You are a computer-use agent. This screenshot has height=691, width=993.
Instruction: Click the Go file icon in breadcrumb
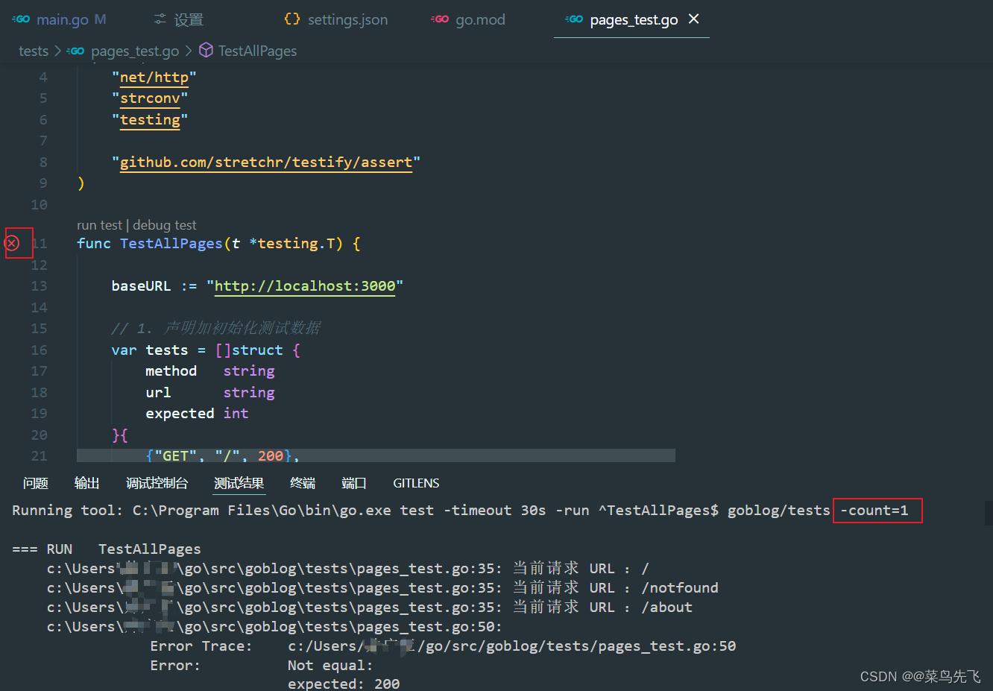(75, 51)
